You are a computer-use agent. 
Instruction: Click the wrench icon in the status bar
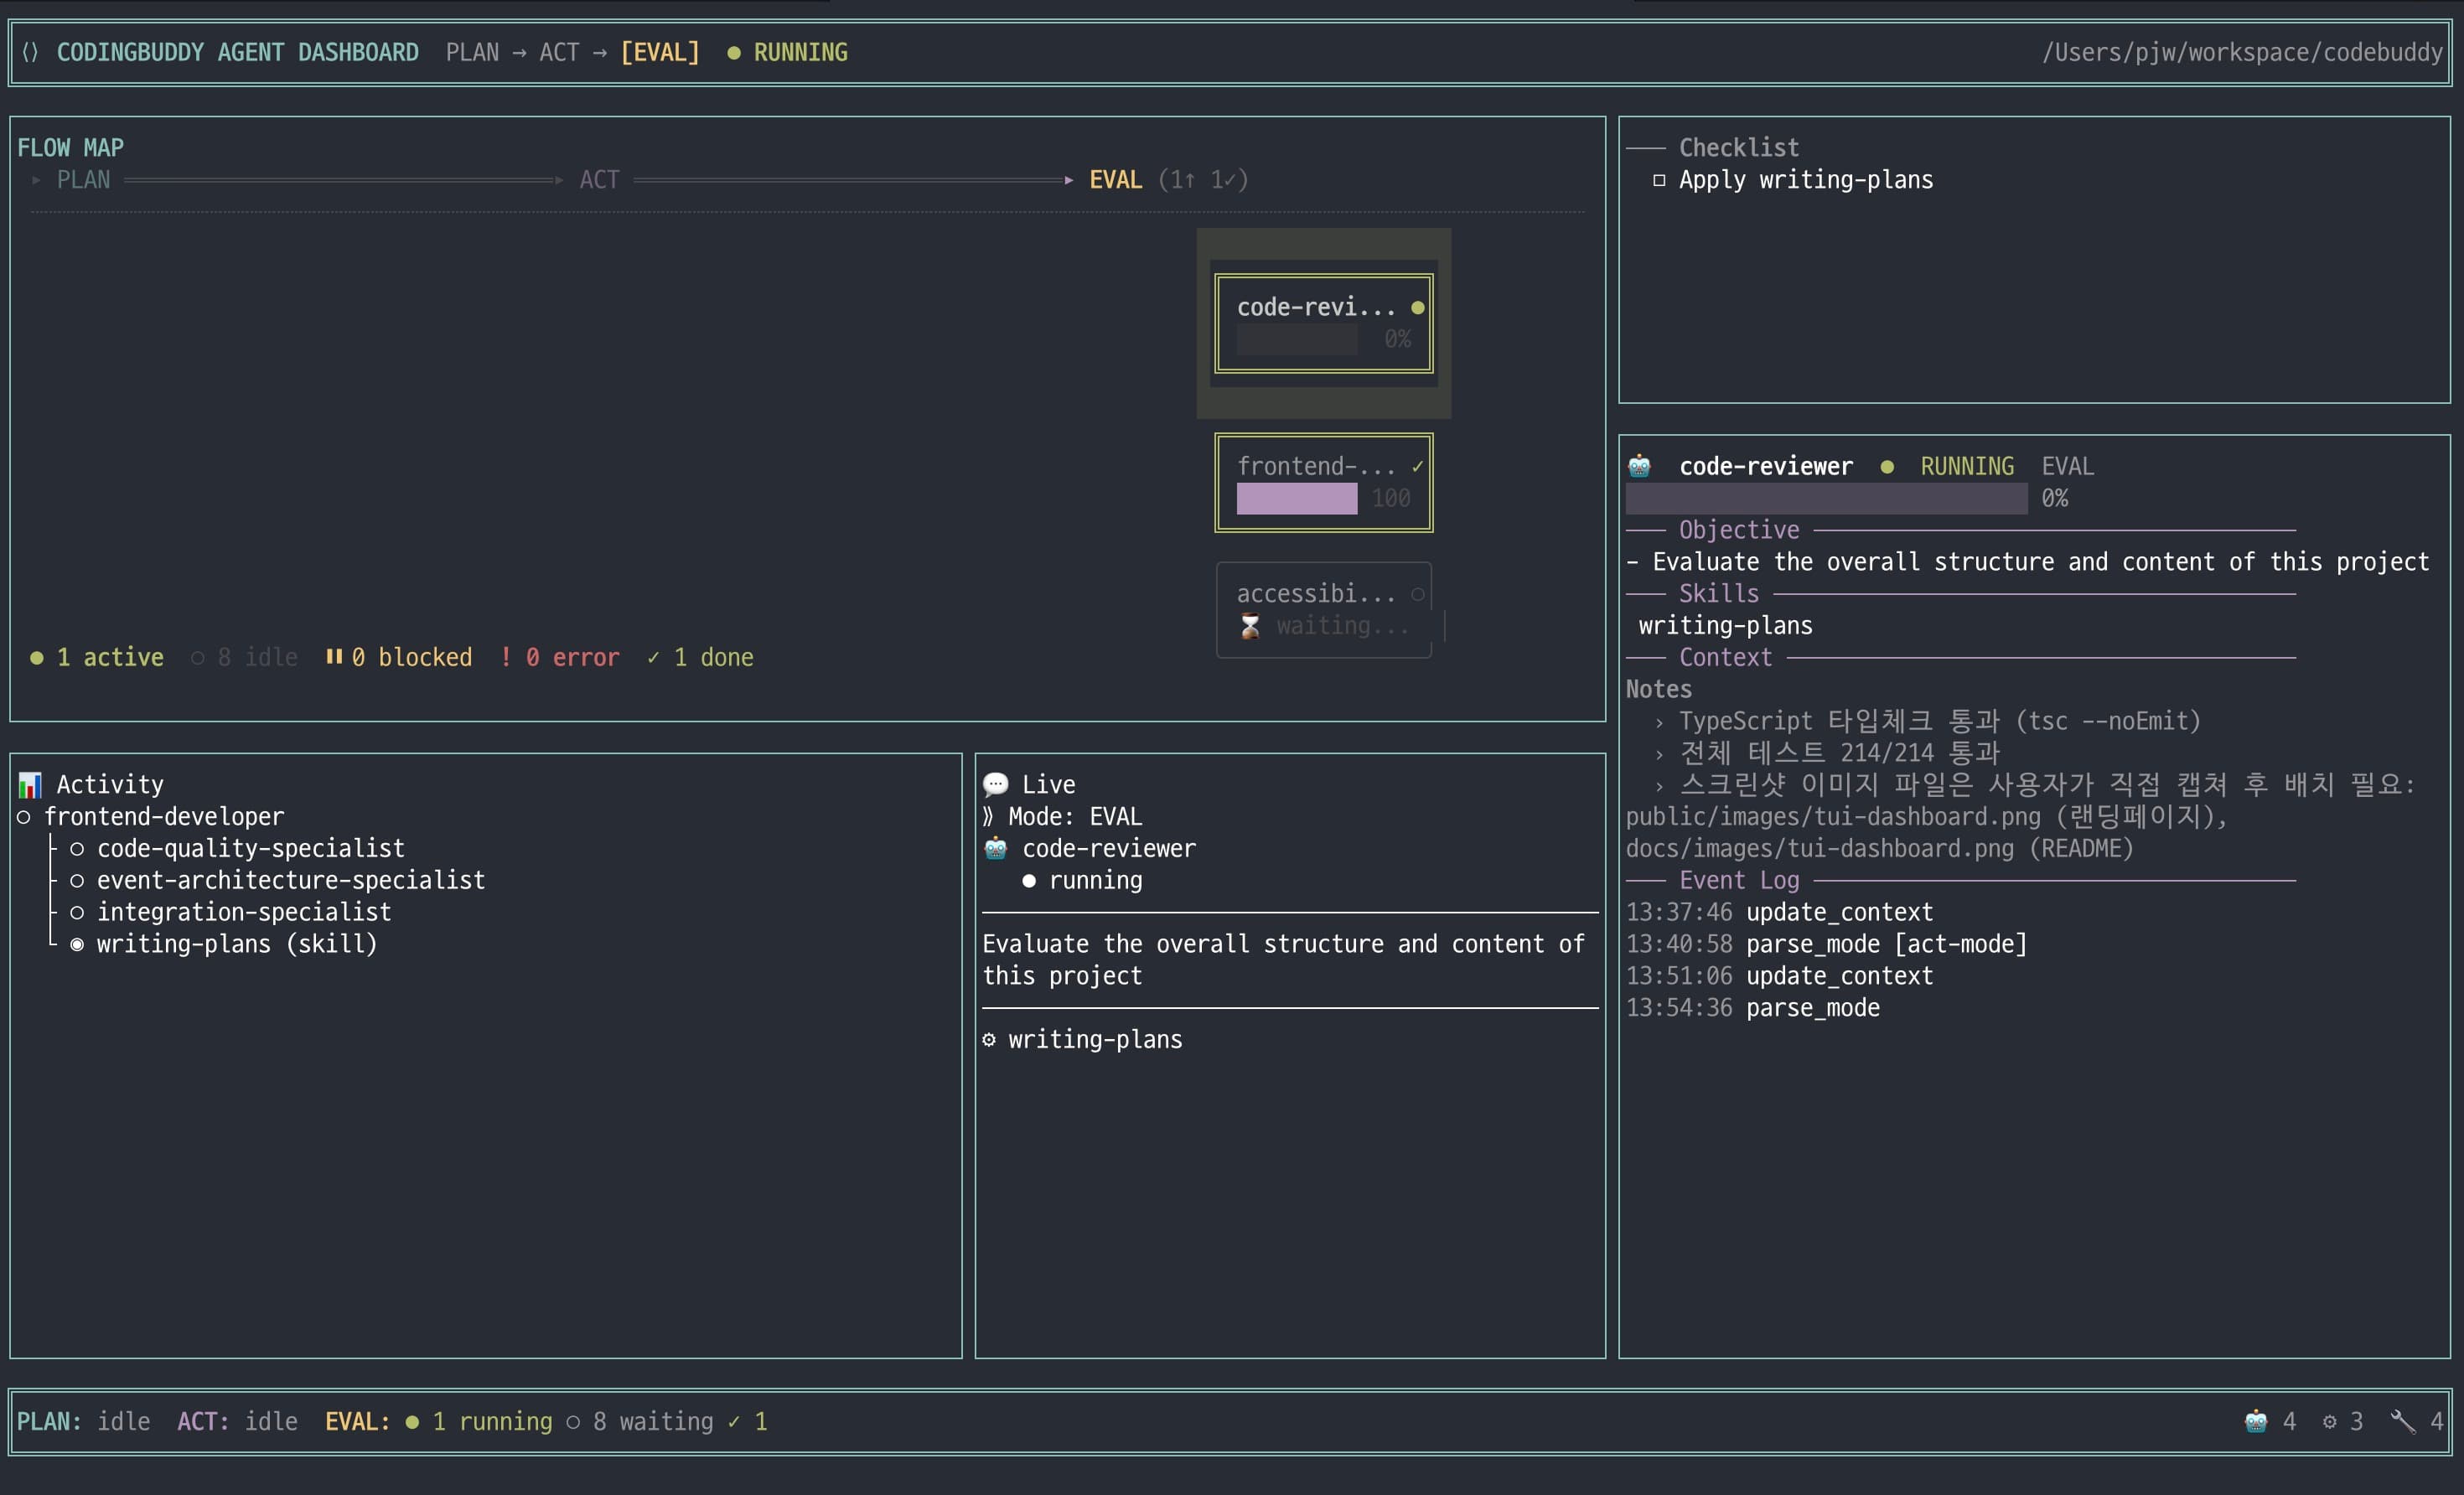tap(2403, 1421)
